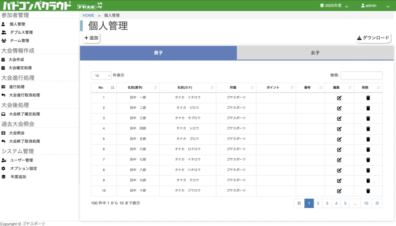Click the edit icon for 田中 五郎
Image resolution: width=396 pixels, height=226 pixels.
pyautogui.click(x=339, y=139)
